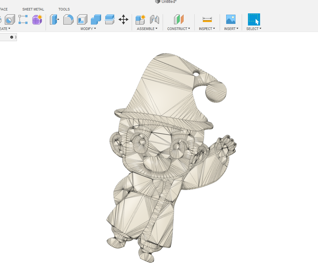Click the Offset Plane construct icon
The width and height of the screenshot is (318, 266).
[179, 19]
